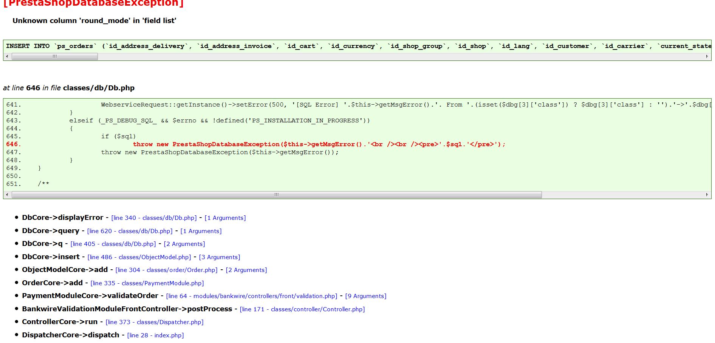Click the "at line 646 in file classes/db/Db.php" text
Viewport: 715px width, 343px height.
[69, 88]
